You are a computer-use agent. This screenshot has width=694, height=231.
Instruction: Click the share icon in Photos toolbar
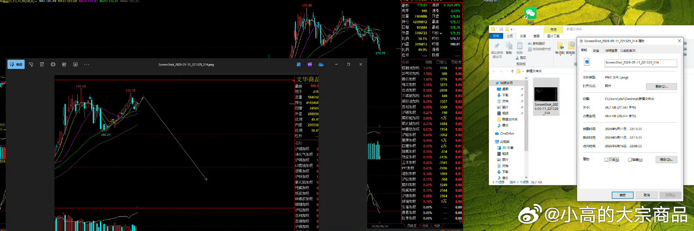click(64, 64)
